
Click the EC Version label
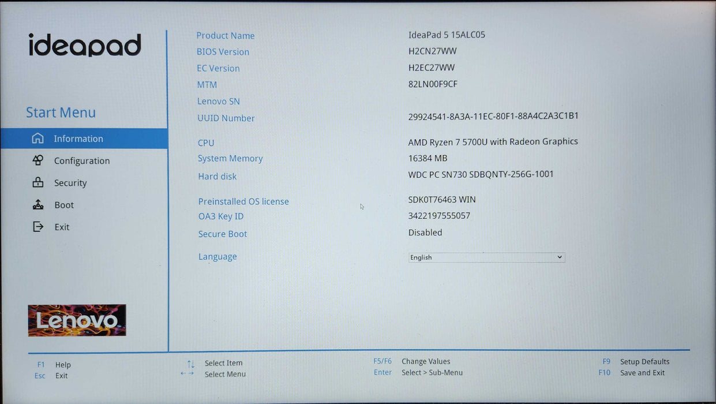(218, 68)
